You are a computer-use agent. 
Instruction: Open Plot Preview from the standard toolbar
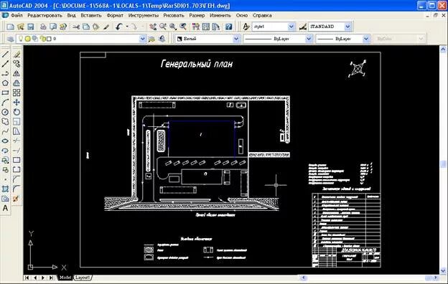[53, 27]
